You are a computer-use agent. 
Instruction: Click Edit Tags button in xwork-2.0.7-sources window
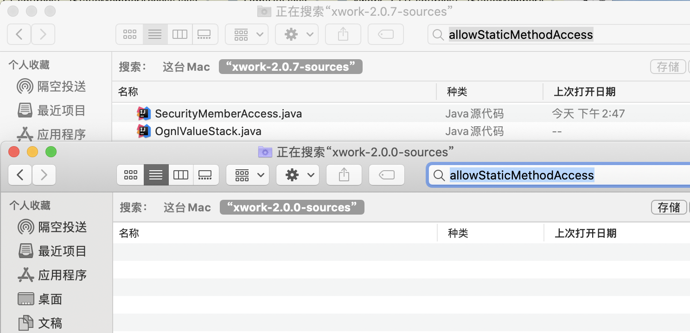(x=386, y=34)
